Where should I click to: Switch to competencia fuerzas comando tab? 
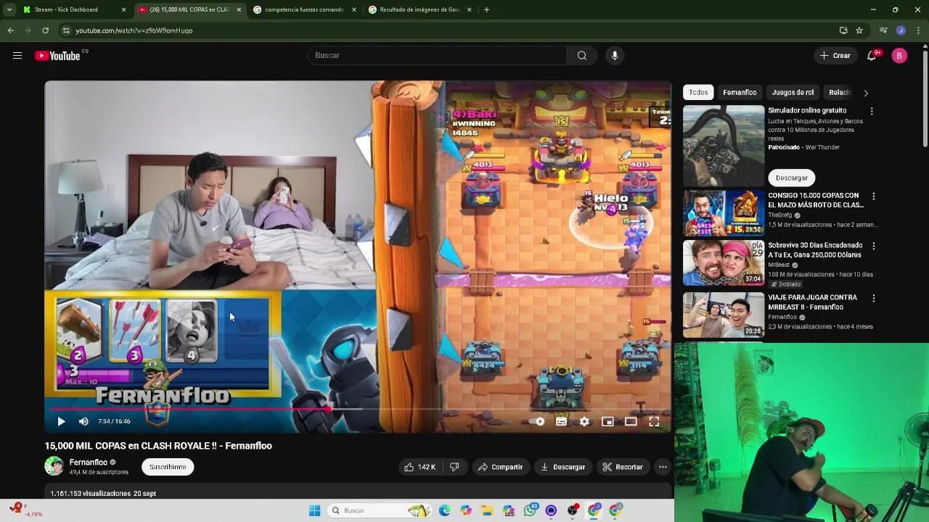(304, 9)
